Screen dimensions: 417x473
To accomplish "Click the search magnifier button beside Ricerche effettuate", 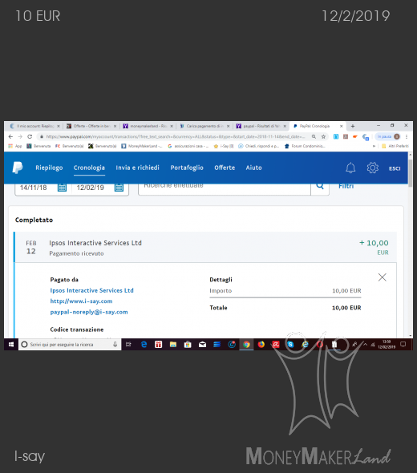I will (x=320, y=187).
